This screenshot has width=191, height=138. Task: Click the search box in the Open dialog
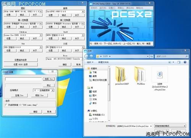coord(172,56)
